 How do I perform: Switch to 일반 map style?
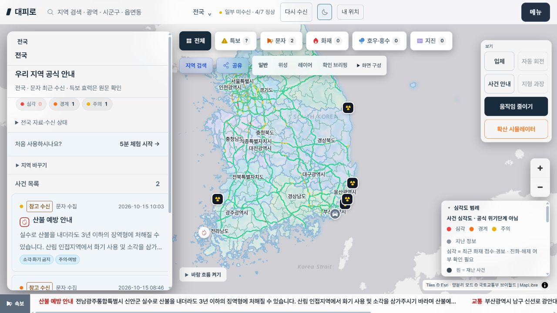263,65
